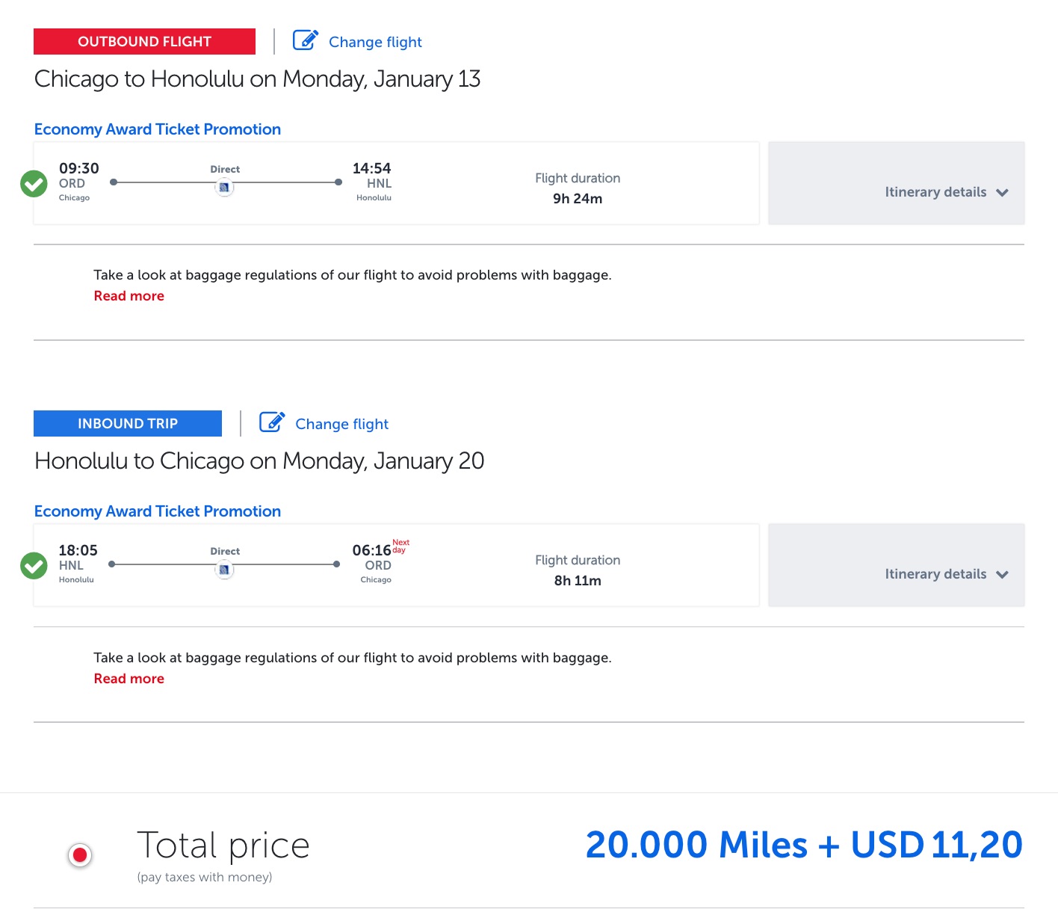
Task: Click the outbound 9h 24m flight duration
Action: coord(578,199)
